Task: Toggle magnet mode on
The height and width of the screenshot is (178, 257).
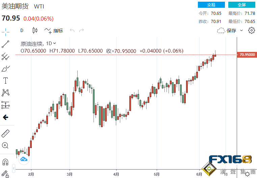Action: click(6, 162)
